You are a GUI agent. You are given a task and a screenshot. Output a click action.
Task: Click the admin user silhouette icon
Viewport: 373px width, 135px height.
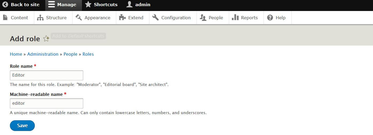tap(129, 4)
